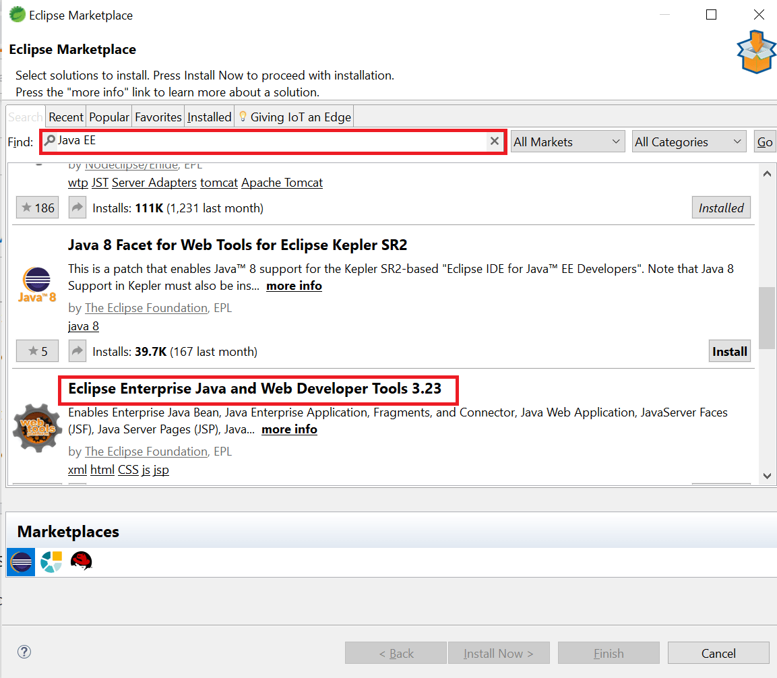Viewport: 777px width, 678px height.
Task: Click the html tag link
Action: (102, 470)
